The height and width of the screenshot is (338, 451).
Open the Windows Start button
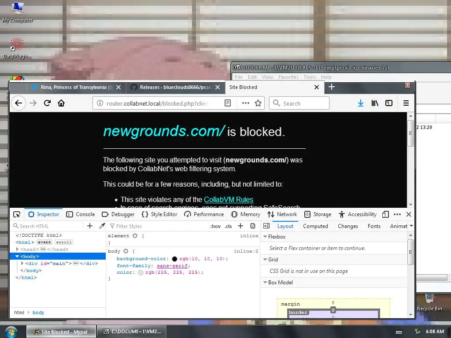[x=11, y=332]
